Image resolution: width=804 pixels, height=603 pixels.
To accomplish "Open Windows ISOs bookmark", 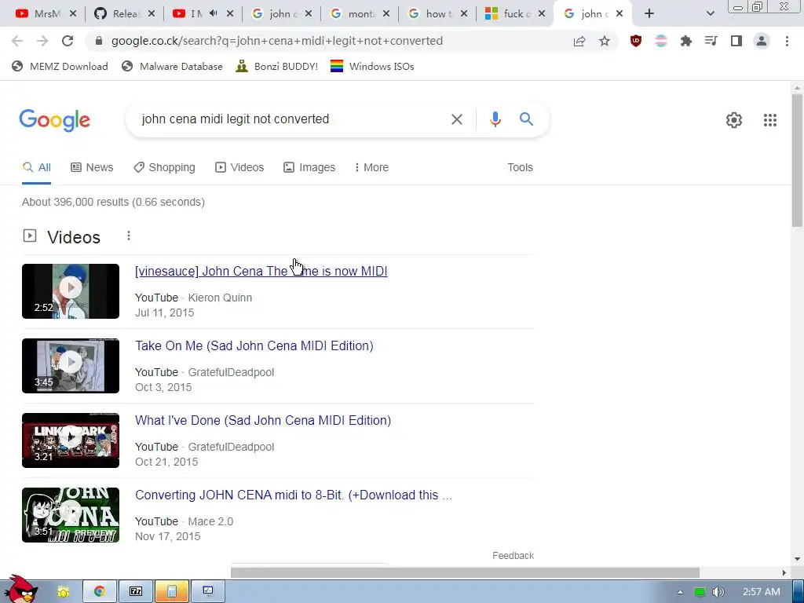I will [372, 66].
